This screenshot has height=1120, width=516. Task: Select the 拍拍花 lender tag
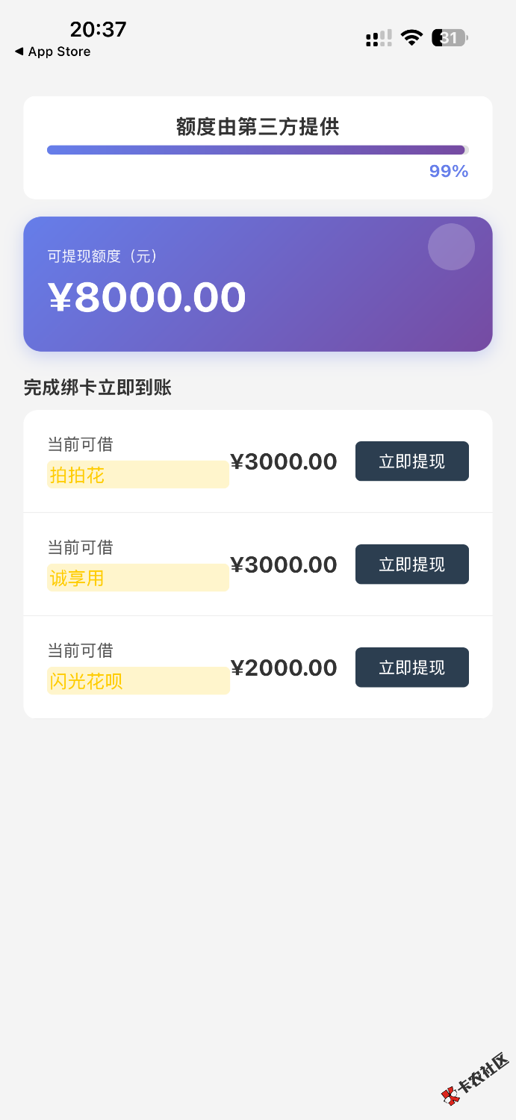[x=78, y=475]
